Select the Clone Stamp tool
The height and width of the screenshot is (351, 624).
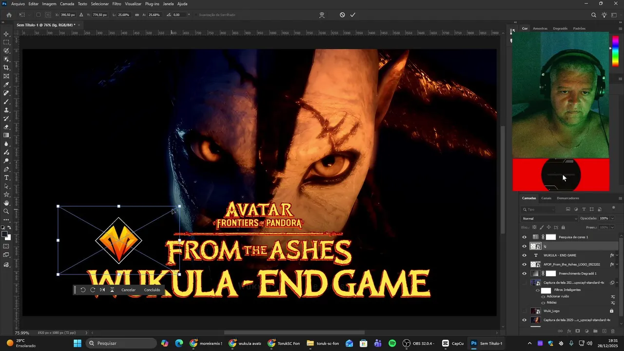pyautogui.click(x=6, y=110)
